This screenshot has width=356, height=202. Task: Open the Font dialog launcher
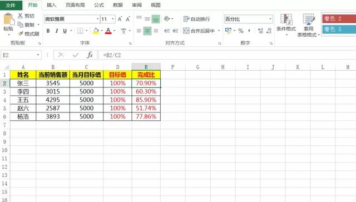130,43
